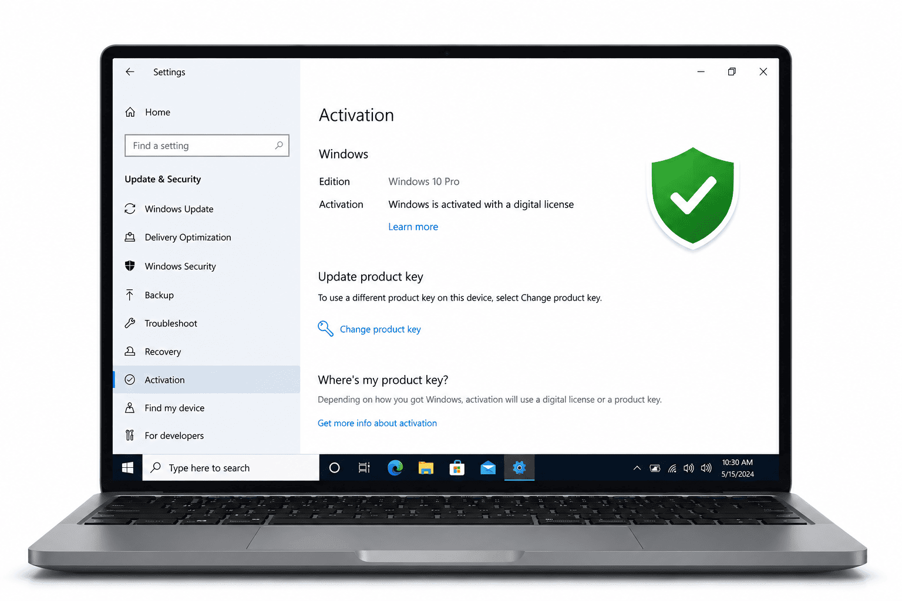Click the 'Edition' label
Screen dimensions: 902x601
pos(334,182)
